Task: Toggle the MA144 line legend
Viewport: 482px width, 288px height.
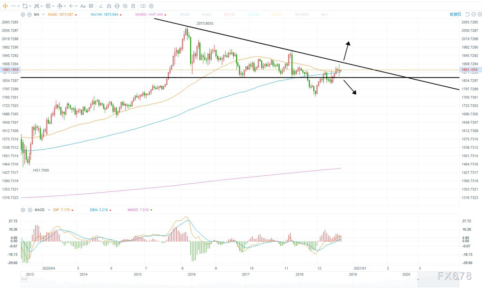Action: (104, 15)
